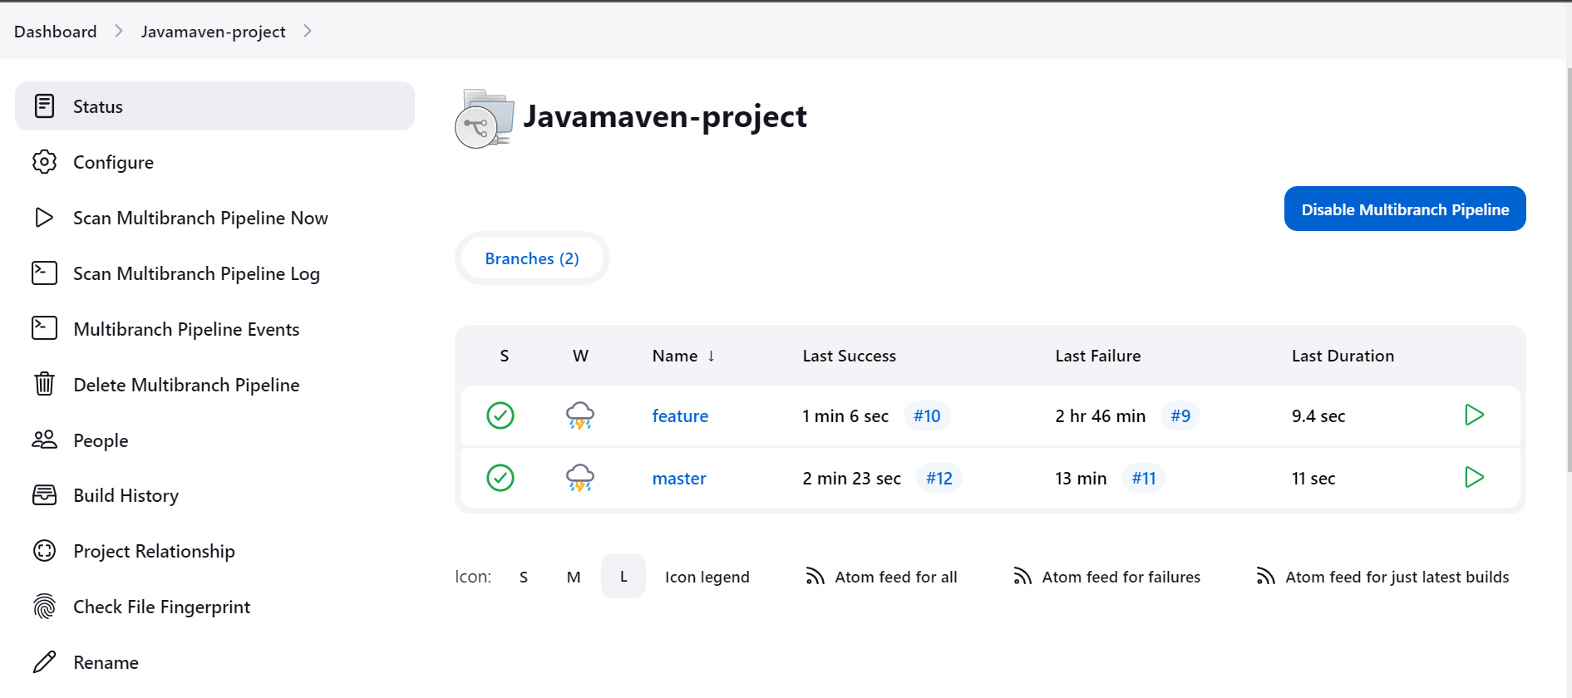Click the Multibranch Pipeline Events terminal icon
1572x698 pixels.
click(44, 328)
